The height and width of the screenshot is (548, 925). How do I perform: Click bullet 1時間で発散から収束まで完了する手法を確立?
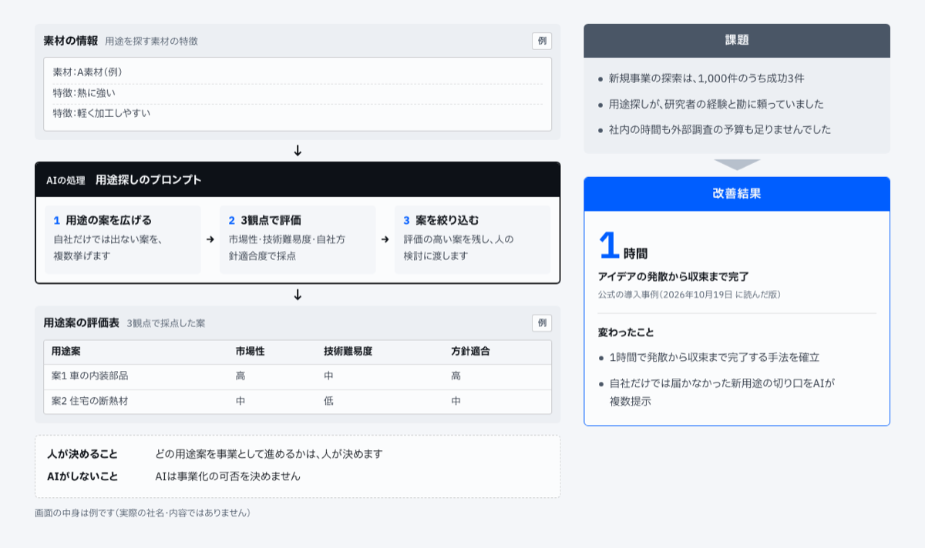point(715,357)
